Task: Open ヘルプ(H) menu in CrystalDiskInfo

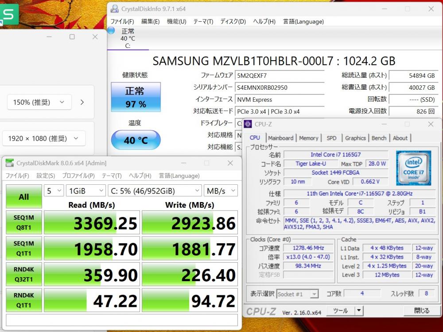Action: 264,21
